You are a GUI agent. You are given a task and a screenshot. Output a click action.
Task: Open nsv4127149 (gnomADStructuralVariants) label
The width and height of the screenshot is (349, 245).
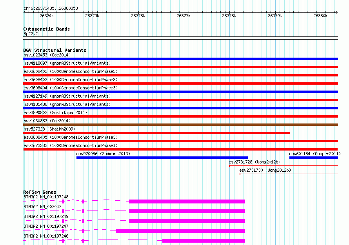pos(67,96)
